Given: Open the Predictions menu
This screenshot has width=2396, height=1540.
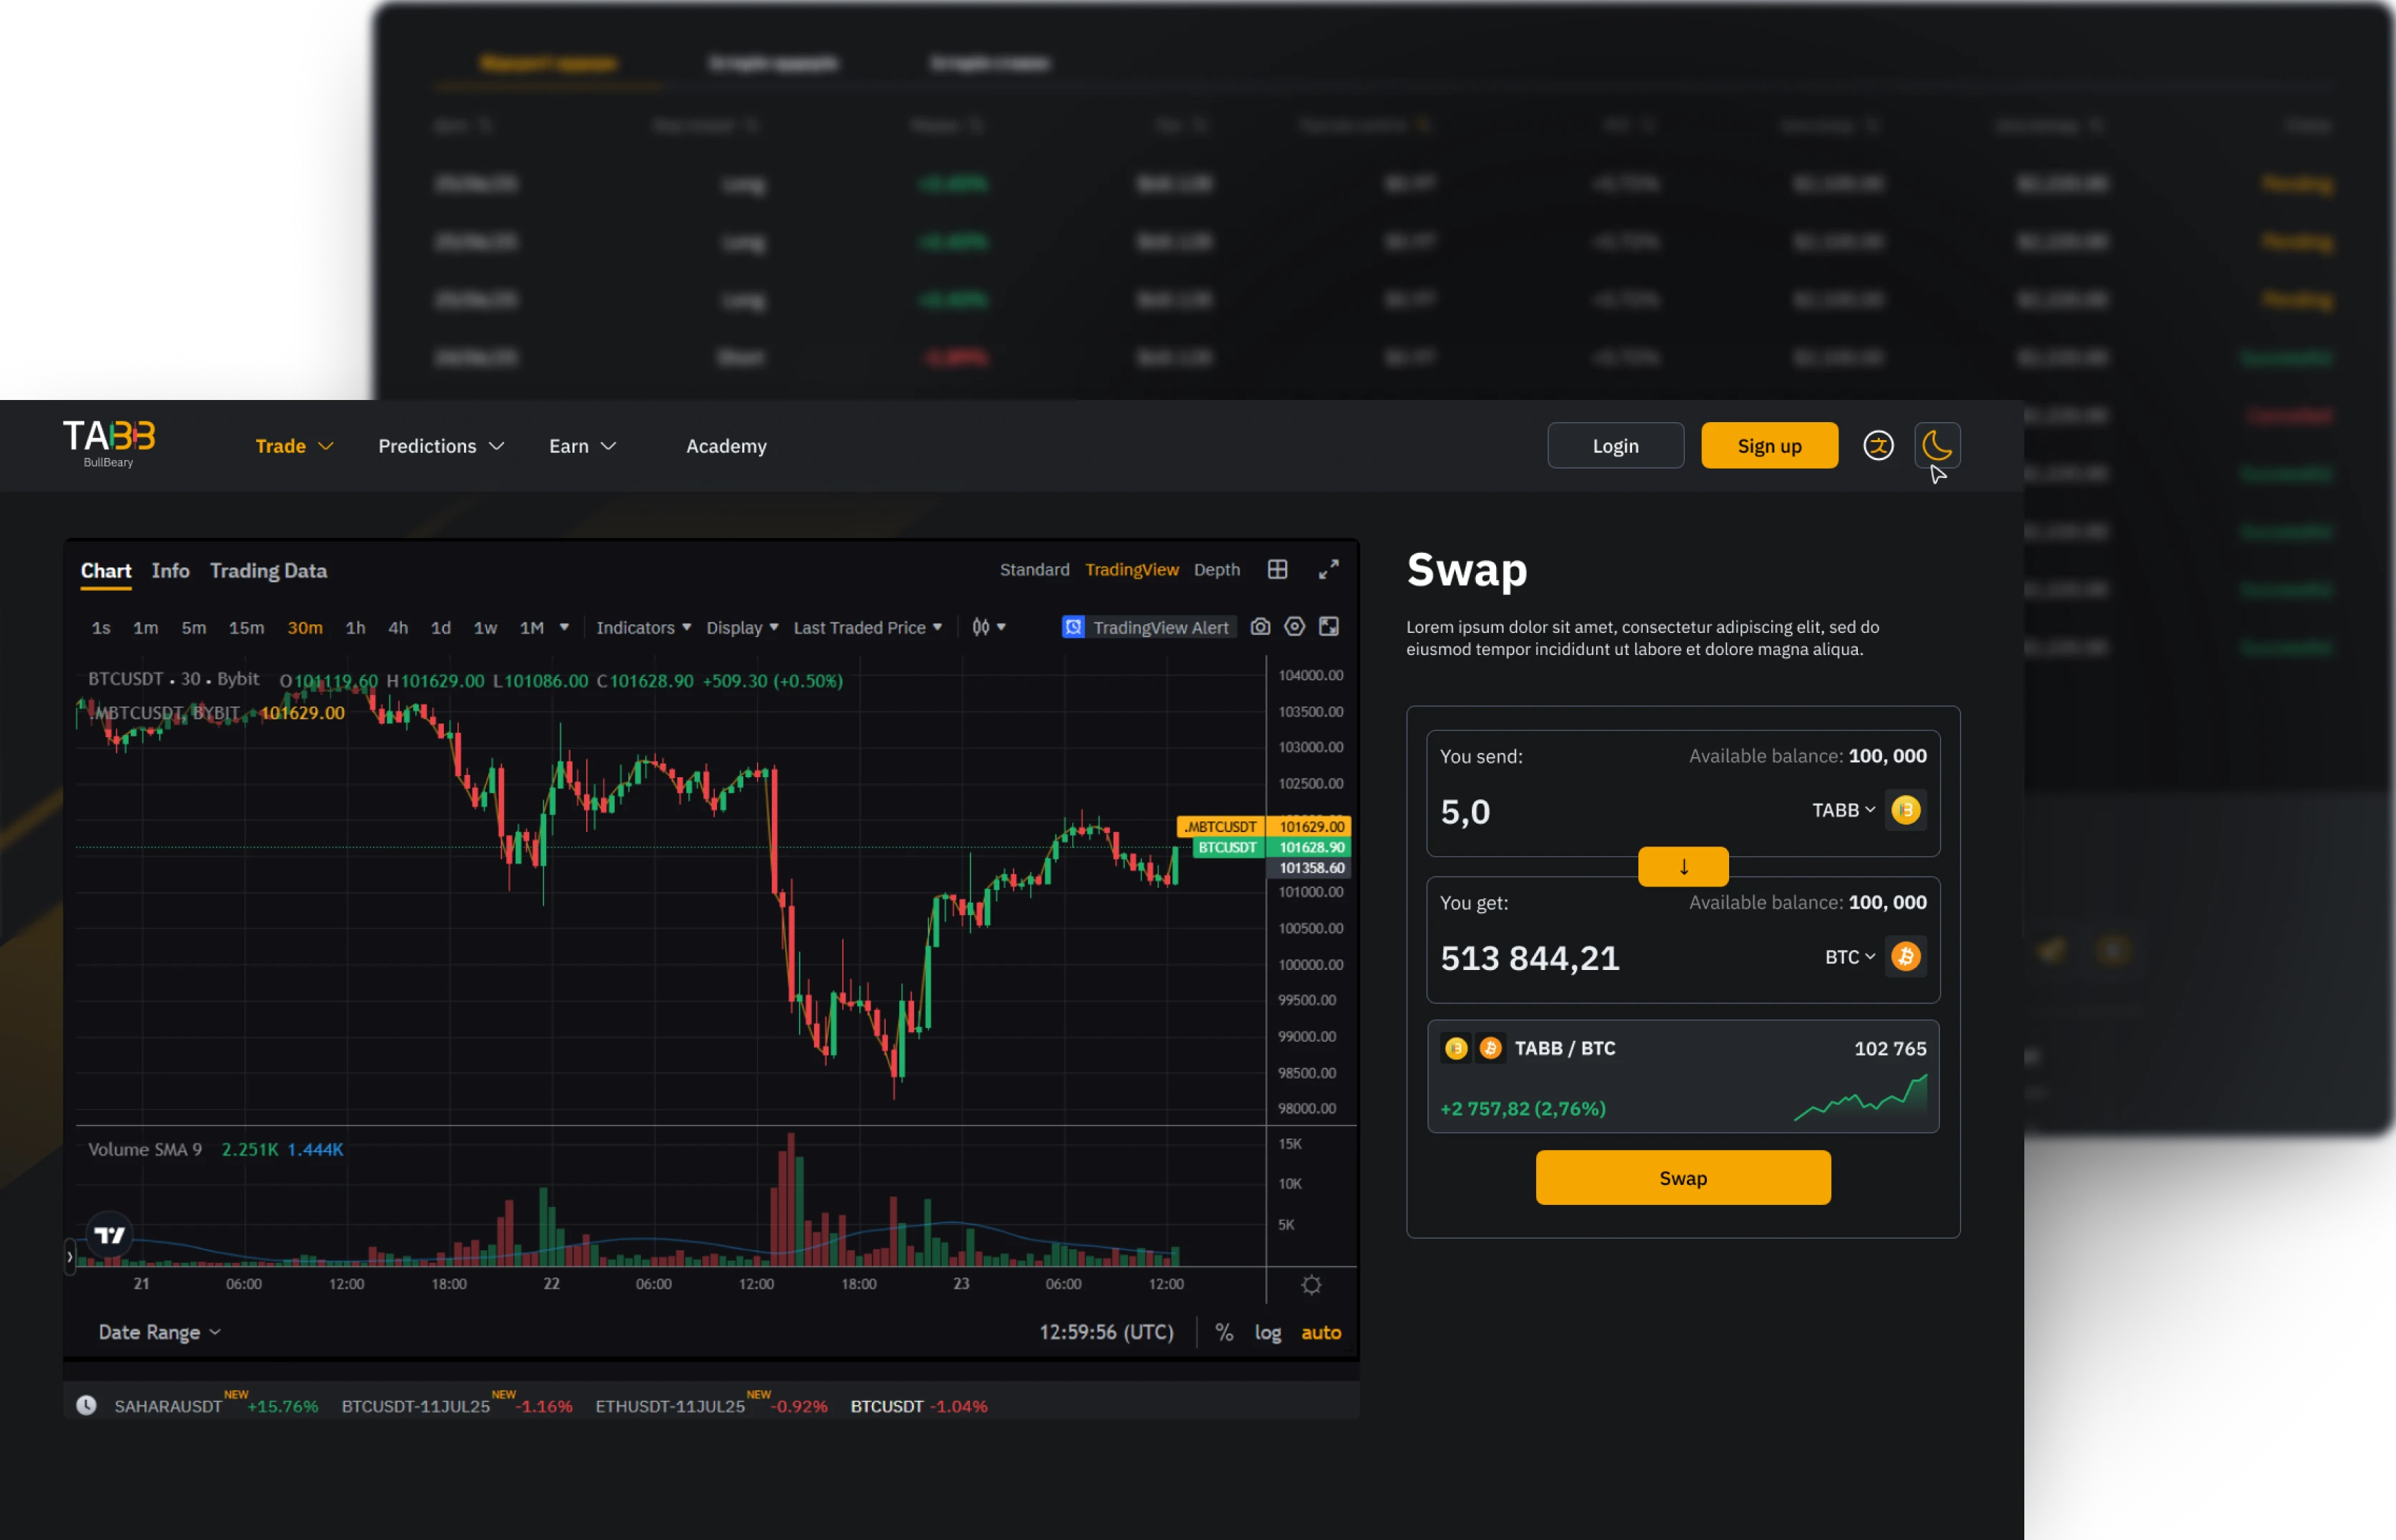Looking at the screenshot, I should tap(440, 446).
